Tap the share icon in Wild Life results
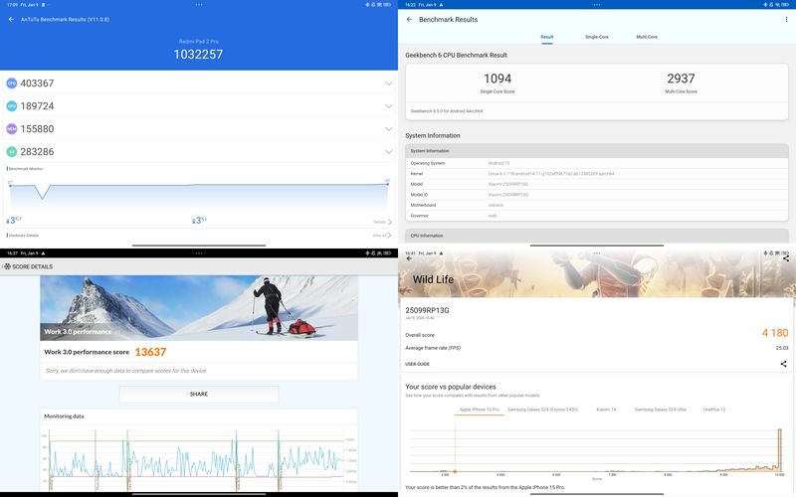 (x=783, y=364)
